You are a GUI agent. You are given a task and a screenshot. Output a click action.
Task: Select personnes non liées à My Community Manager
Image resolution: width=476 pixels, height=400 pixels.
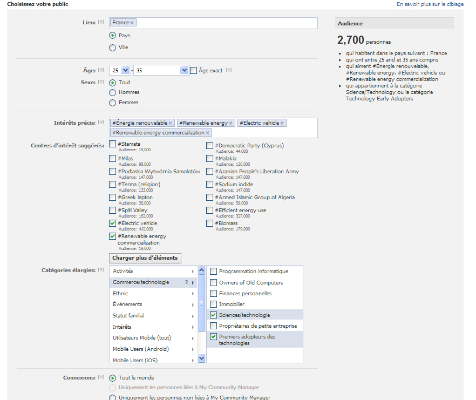(x=113, y=397)
